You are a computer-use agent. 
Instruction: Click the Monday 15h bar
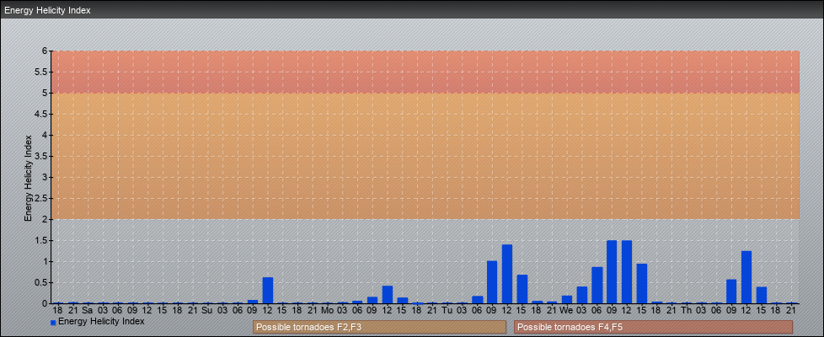402,300
